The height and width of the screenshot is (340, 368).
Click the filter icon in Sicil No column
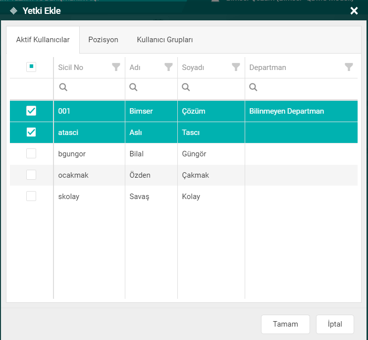(x=116, y=67)
